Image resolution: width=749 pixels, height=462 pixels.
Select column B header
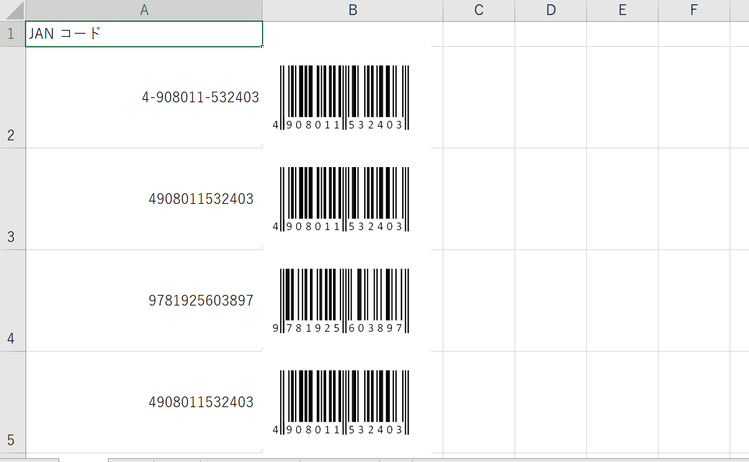[353, 10]
